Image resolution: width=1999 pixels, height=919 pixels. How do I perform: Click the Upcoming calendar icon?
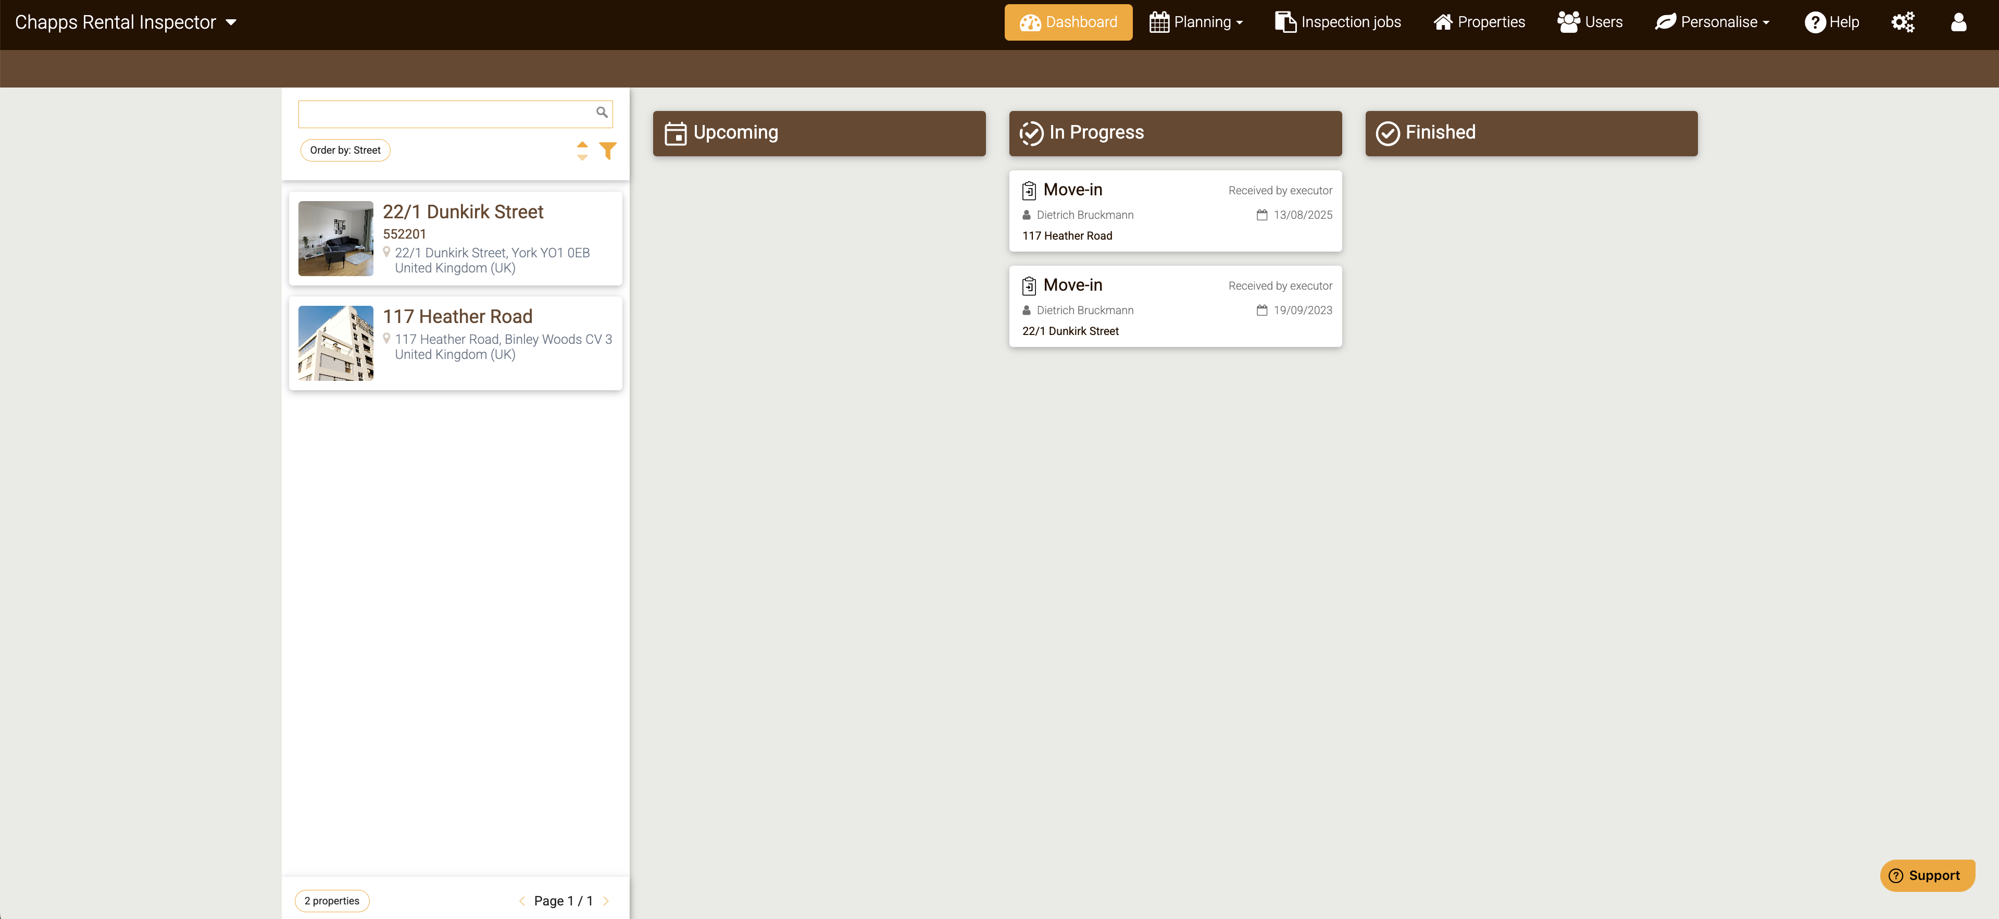pyautogui.click(x=675, y=133)
